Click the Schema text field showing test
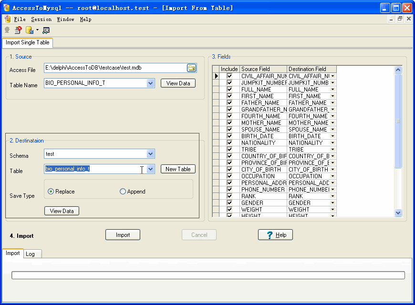The image size is (415, 305). pos(95,154)
